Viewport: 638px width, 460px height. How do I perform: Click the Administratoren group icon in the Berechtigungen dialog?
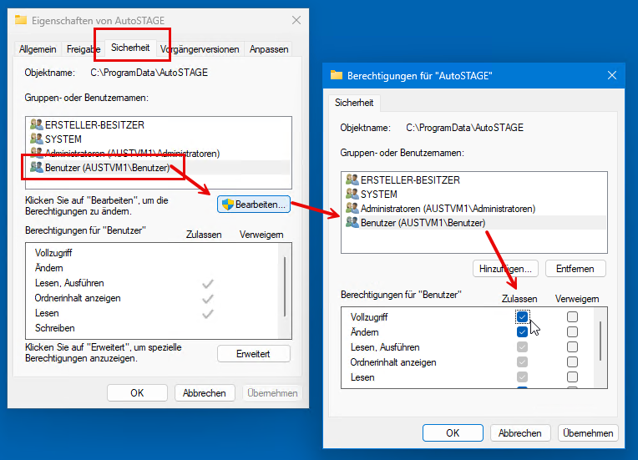[x=352, y=208]
